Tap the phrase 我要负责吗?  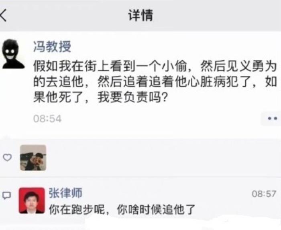133,98
